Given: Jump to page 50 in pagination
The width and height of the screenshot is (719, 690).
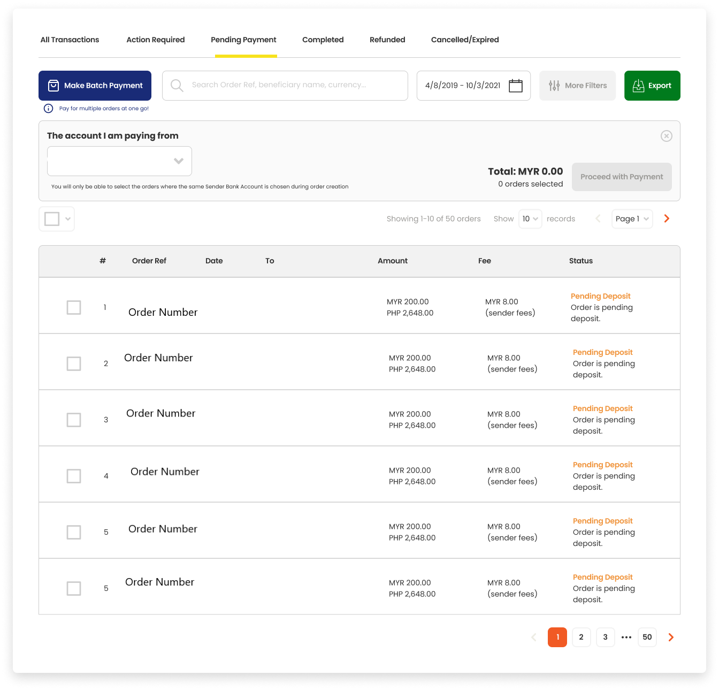Looking at the screenshot, I should click(647, 637).
